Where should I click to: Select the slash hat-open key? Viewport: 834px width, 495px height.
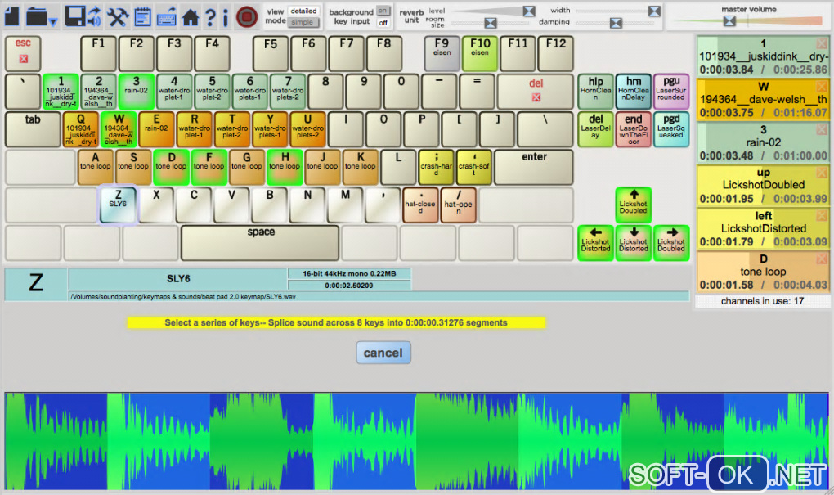tap(458, 205)
